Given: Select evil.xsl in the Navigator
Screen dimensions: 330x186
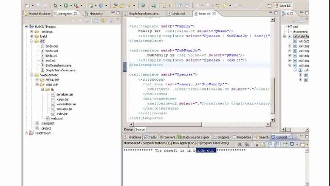Looking at the screenshot, I should click(51, 60).
